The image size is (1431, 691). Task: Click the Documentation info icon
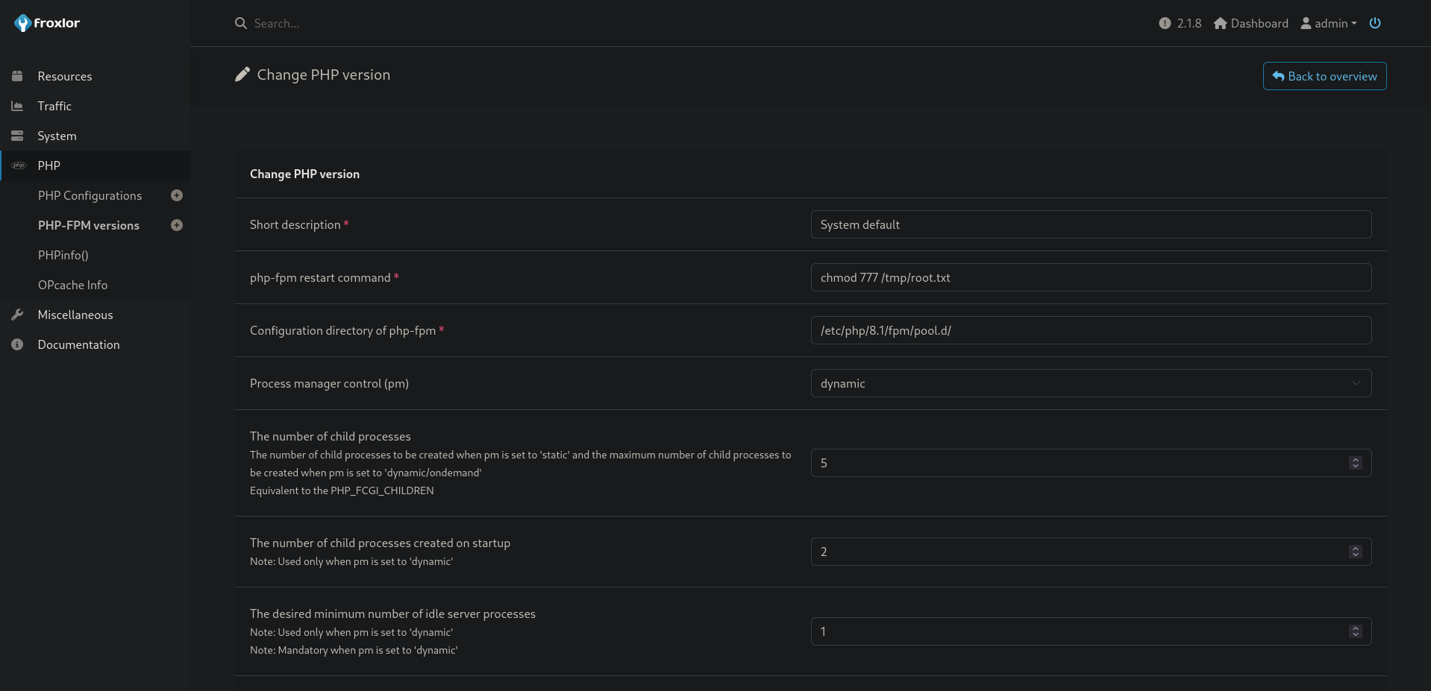click(17, 344)
